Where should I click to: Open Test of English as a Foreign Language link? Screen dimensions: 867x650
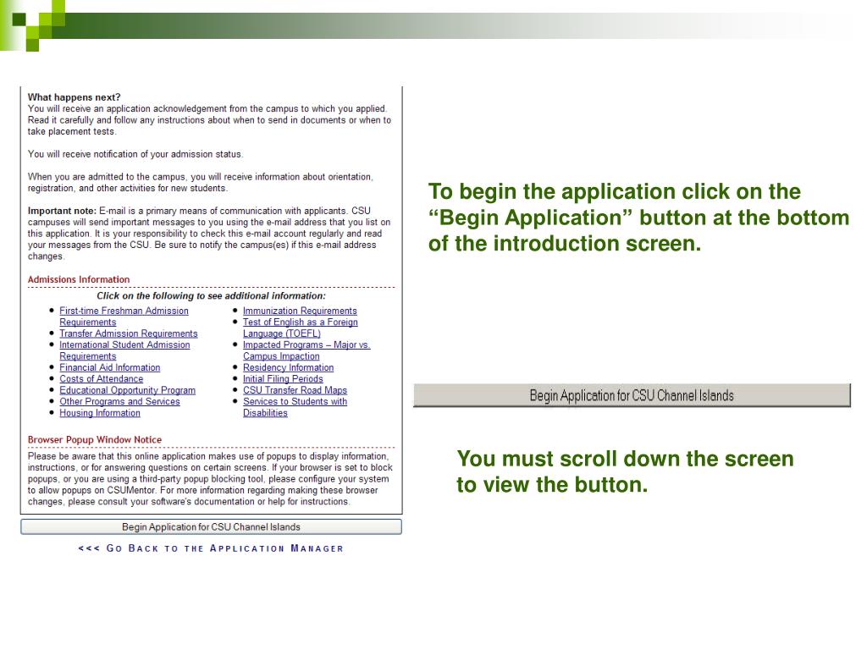click(x=301, y=328)
